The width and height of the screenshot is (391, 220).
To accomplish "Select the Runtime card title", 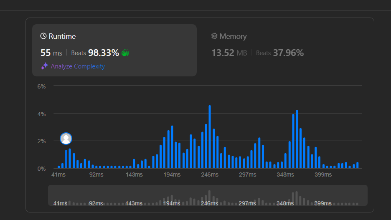I will (62, 36).
